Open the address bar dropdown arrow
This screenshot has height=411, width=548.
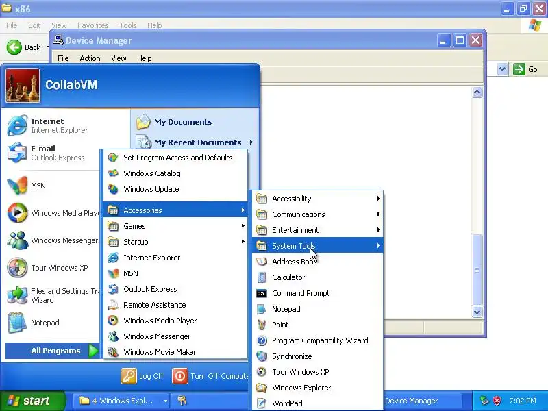pyautogui.click(x=502, y=69)
